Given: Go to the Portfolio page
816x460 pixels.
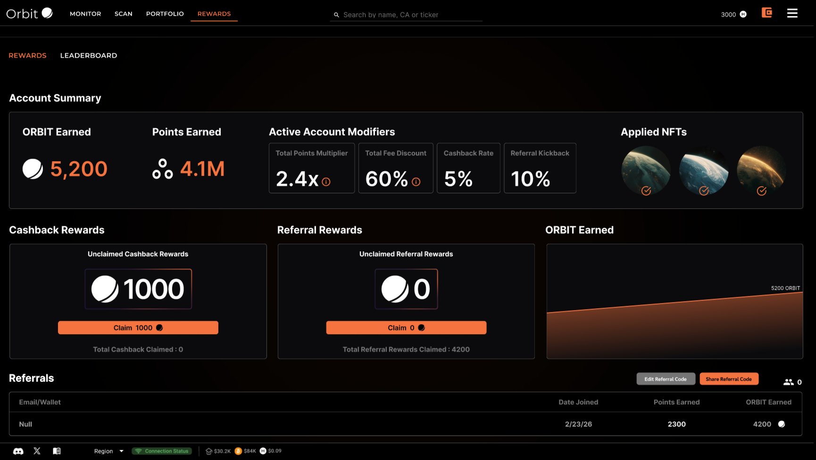Looking at the screenshot, I should click(x=165, y=14).
